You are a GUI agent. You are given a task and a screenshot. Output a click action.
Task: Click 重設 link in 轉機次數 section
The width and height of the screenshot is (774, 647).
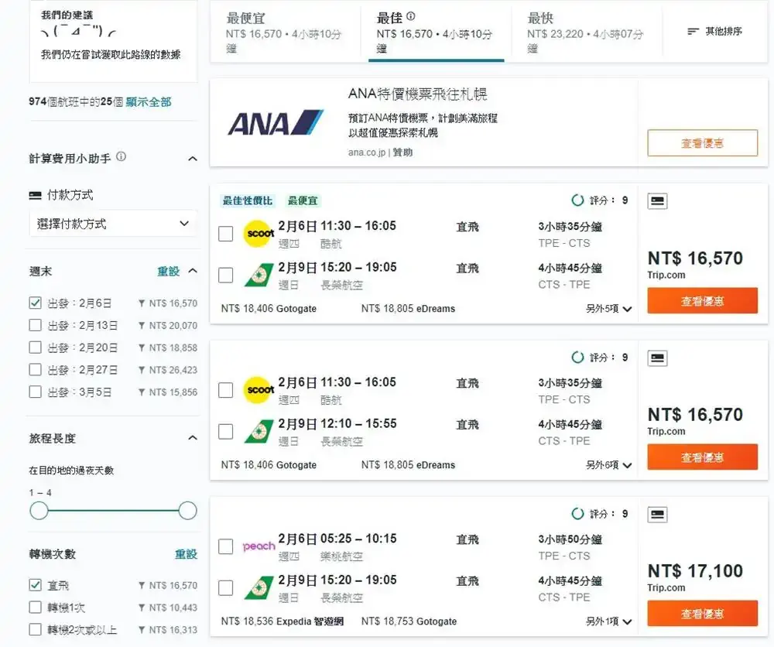[x=186, y=554]
